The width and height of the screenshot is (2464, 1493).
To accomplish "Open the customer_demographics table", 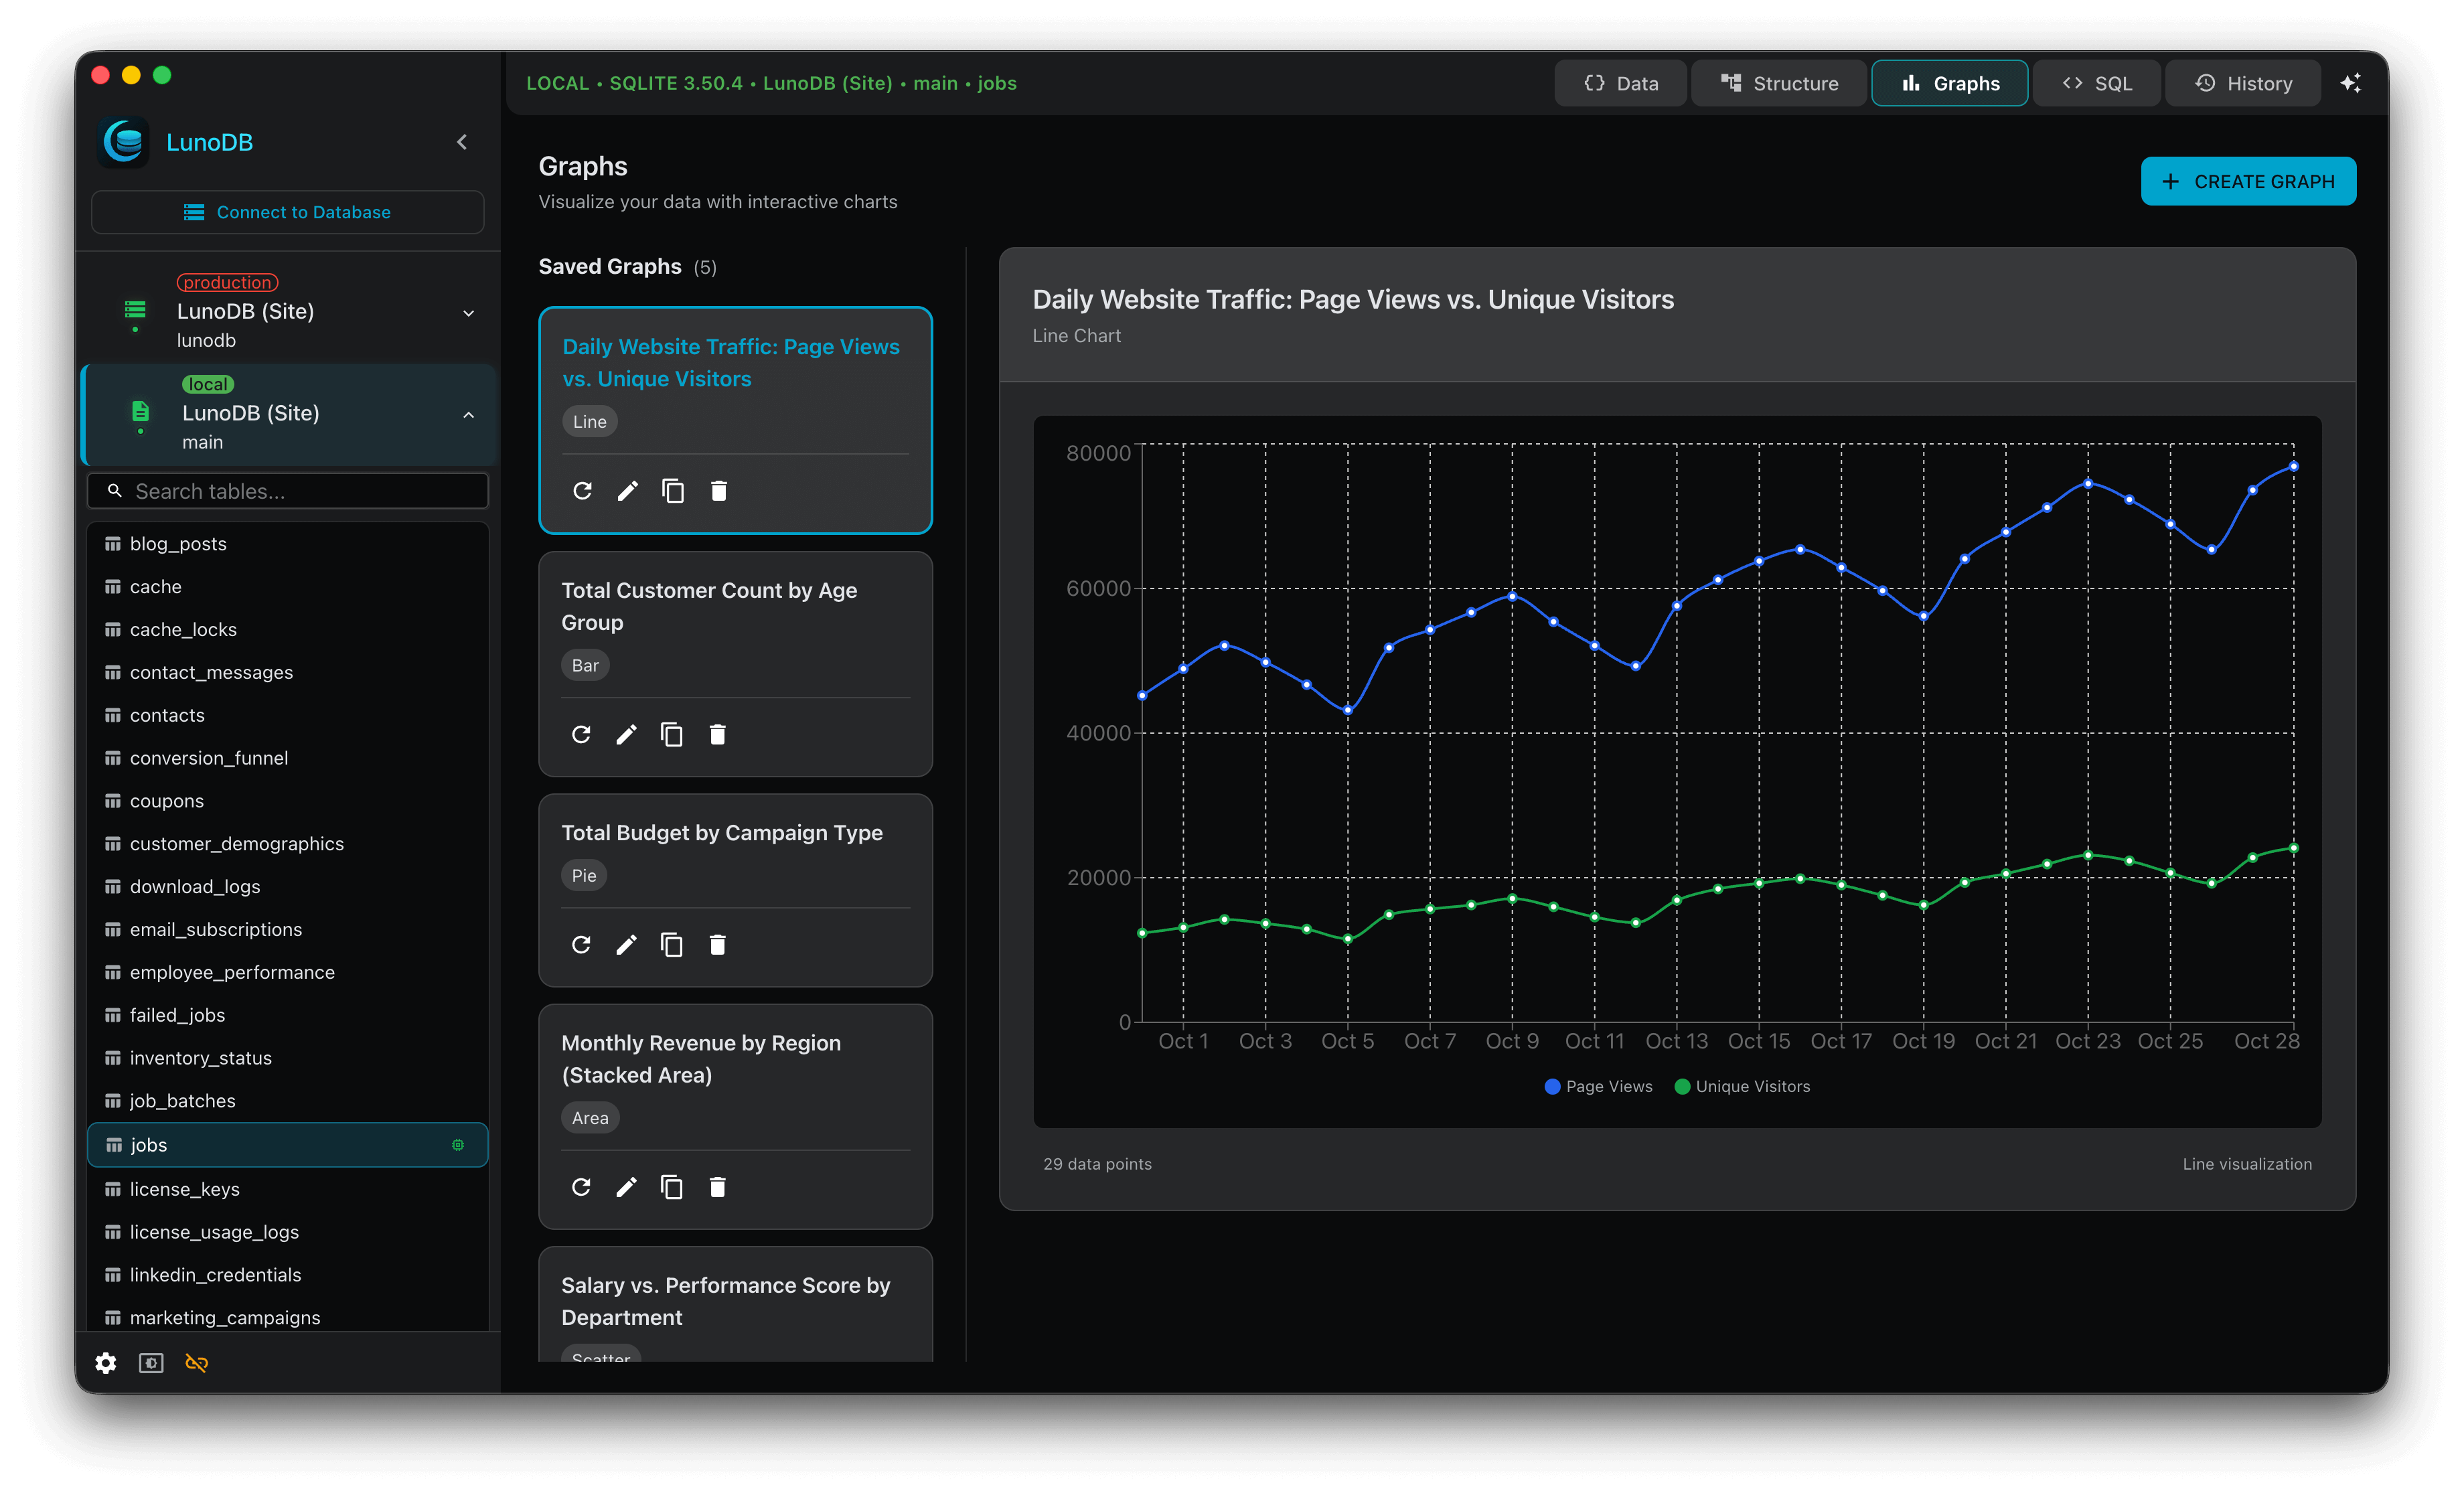I will 288,844.
